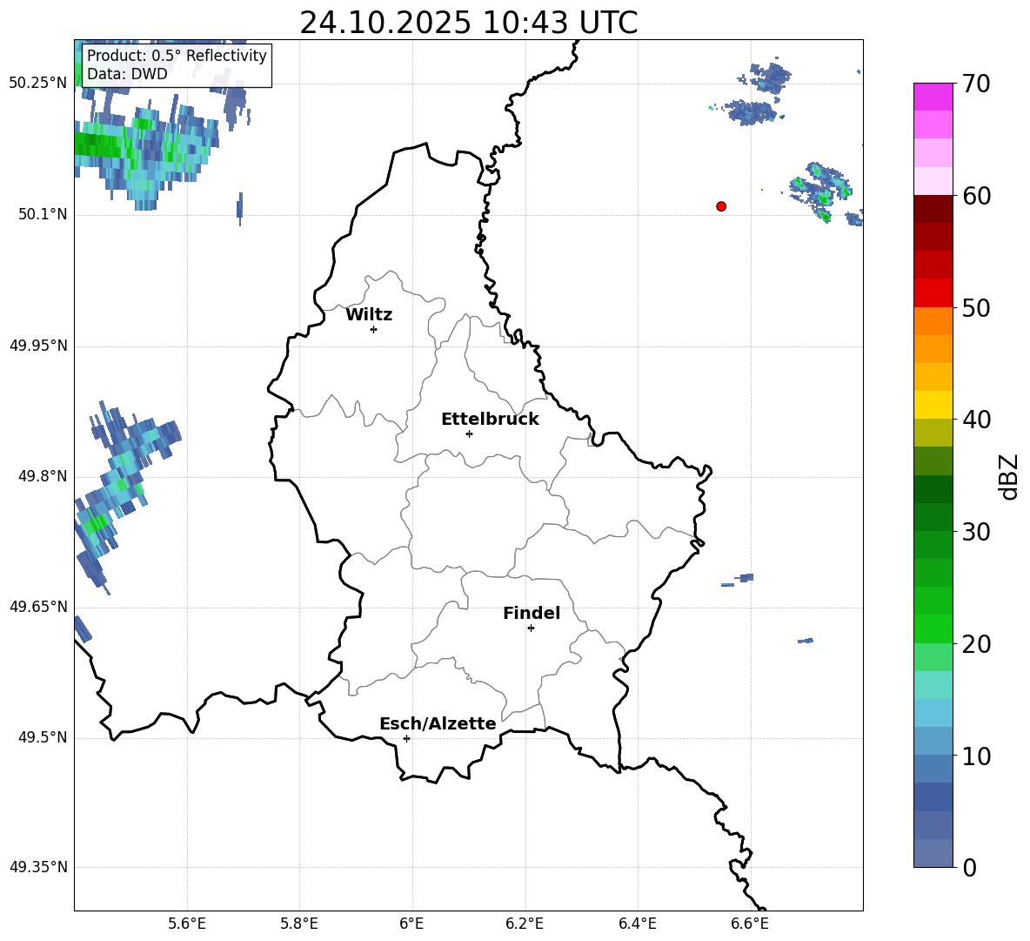Image resolution: width=1030 pixels, height=941 pixels.
Task: Click the 6°E longitude label
Action: [x=411, y=924]
